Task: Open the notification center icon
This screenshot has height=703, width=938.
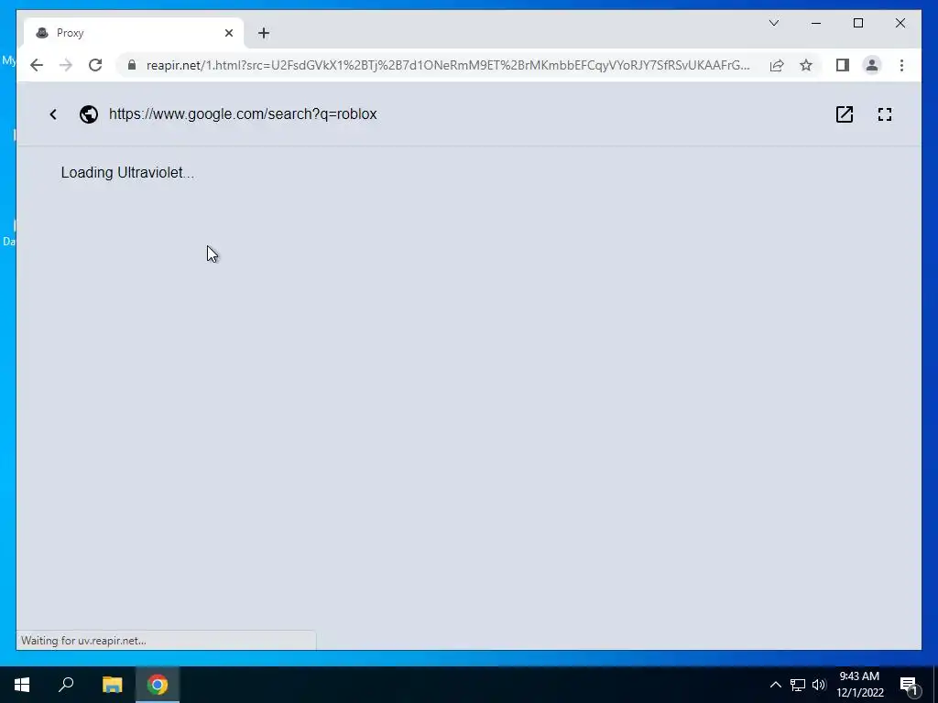Action: [909, 685]
